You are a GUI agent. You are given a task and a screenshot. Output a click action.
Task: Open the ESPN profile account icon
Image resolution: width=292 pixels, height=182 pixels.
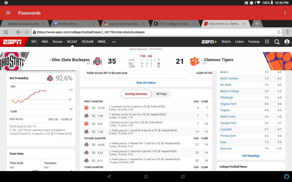point(287,42)
